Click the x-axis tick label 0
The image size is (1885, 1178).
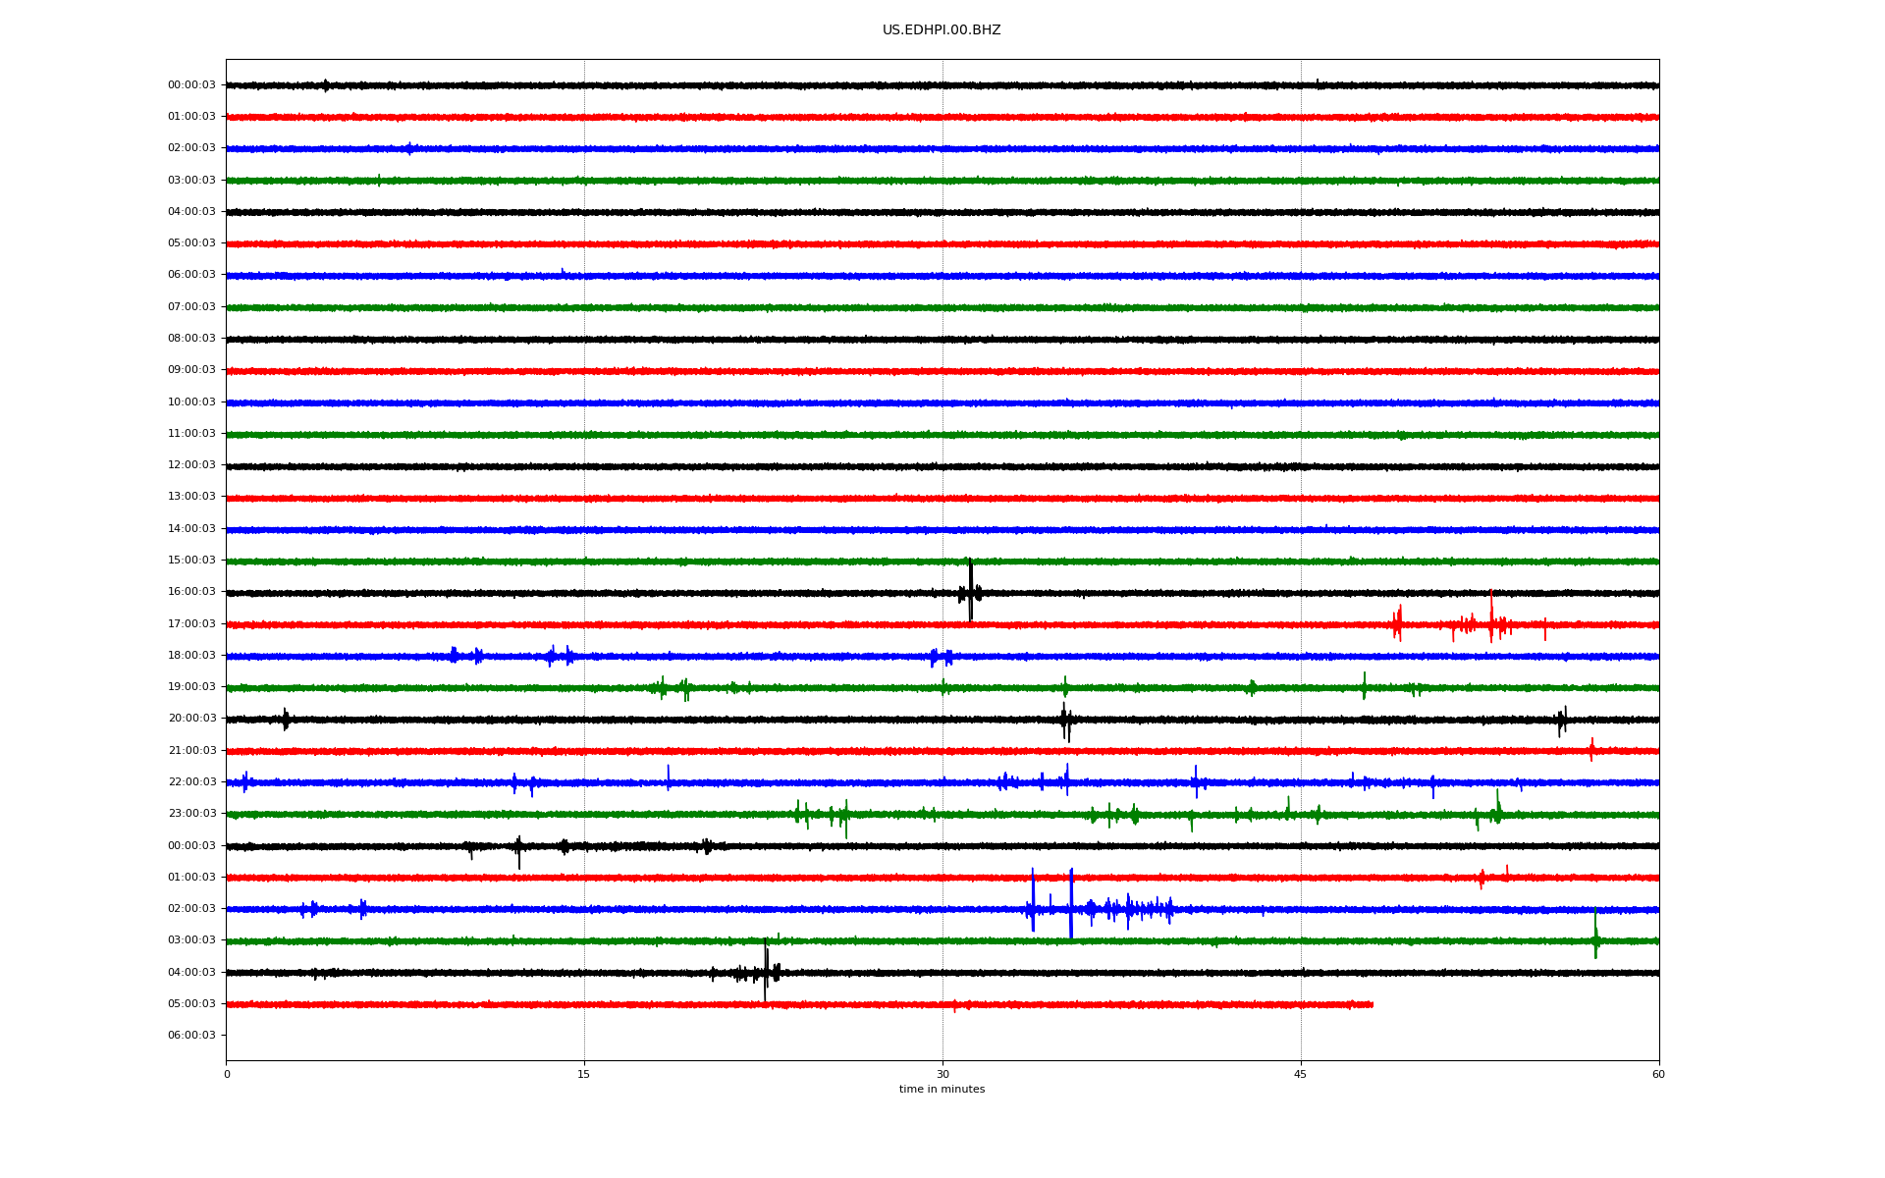coord(227,1075)
